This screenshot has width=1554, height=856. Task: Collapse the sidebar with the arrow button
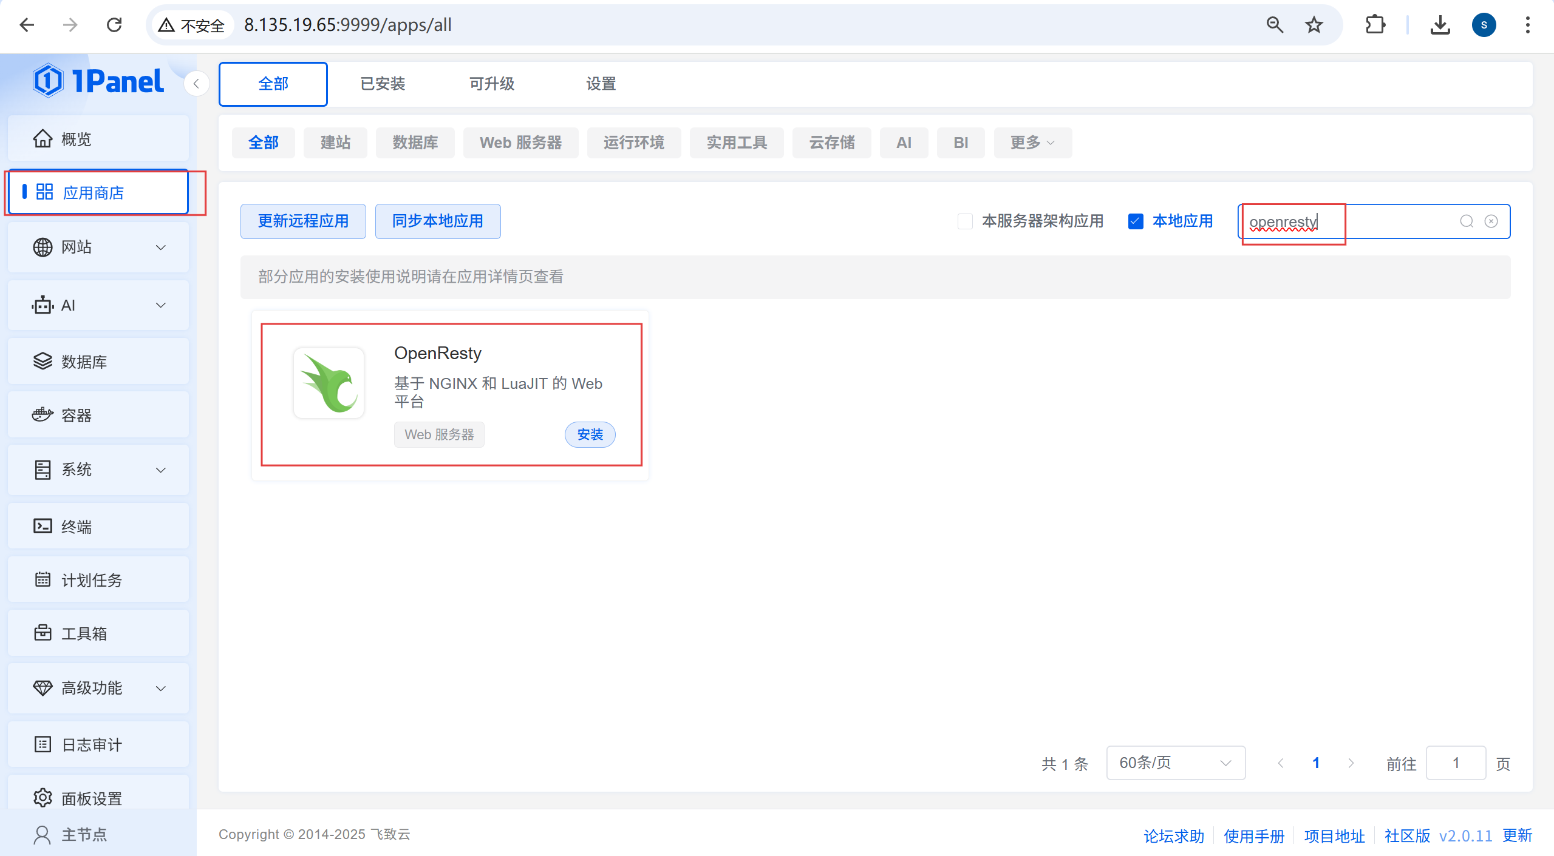196,84
